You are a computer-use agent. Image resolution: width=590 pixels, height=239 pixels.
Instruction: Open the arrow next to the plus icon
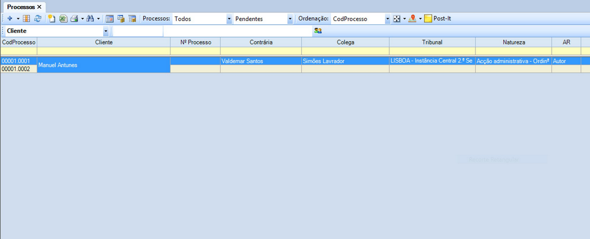point(18,18)
